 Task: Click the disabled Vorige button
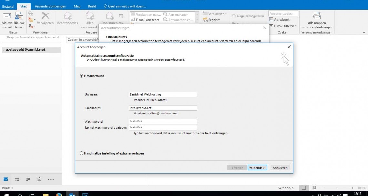[x=237, y=168]
